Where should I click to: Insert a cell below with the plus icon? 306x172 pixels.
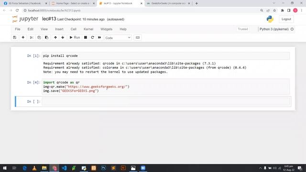[23, 37]
